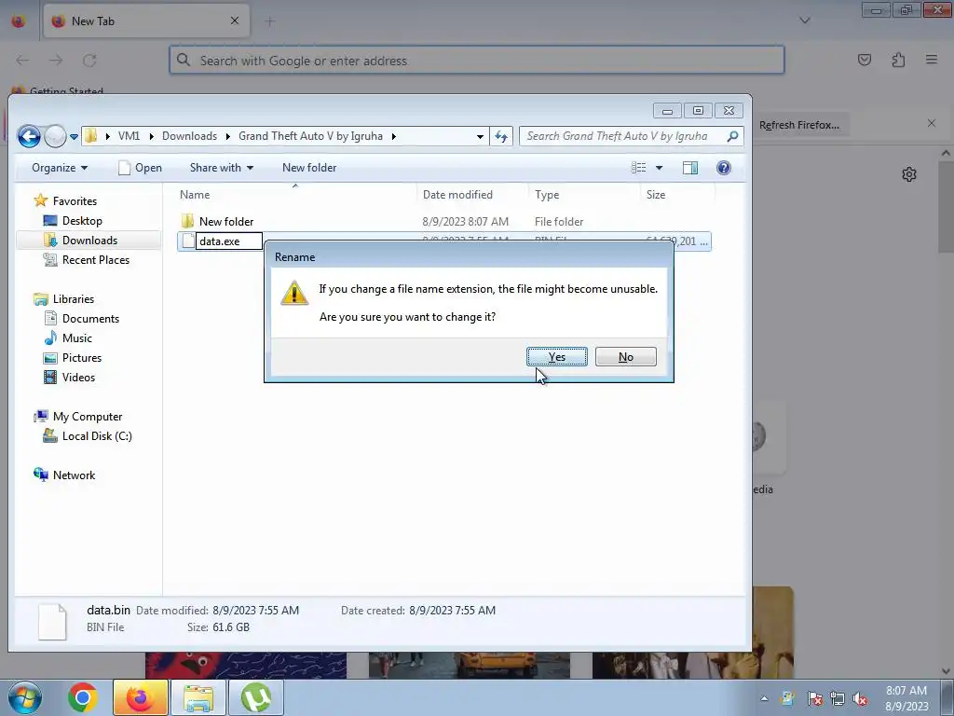Launch Chrome from the taskbar

[x=83, y=697]
